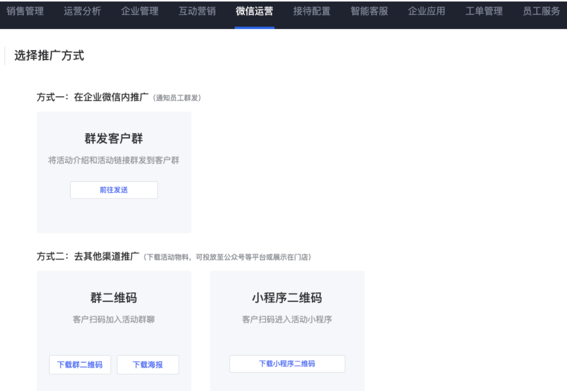Viewport: 567px width, 391px height.
Task: Open the 销售管理 menu tab
Action: pos(25,12)
